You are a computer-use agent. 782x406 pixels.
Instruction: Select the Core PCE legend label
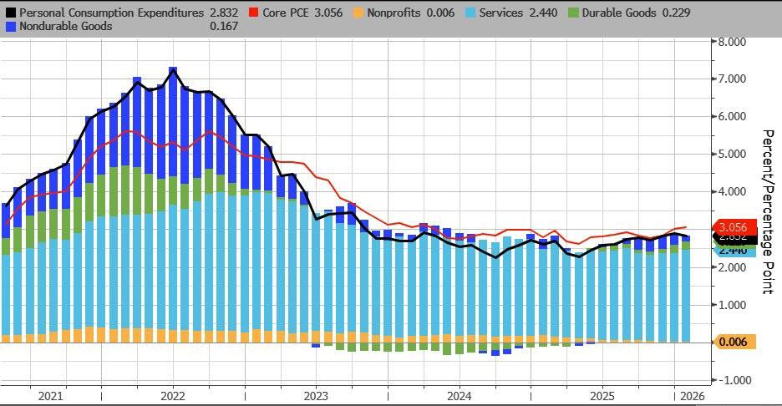294,13
